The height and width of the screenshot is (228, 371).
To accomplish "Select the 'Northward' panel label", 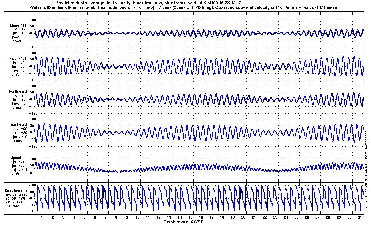I will pyautogui.click(x=18, y=91).
